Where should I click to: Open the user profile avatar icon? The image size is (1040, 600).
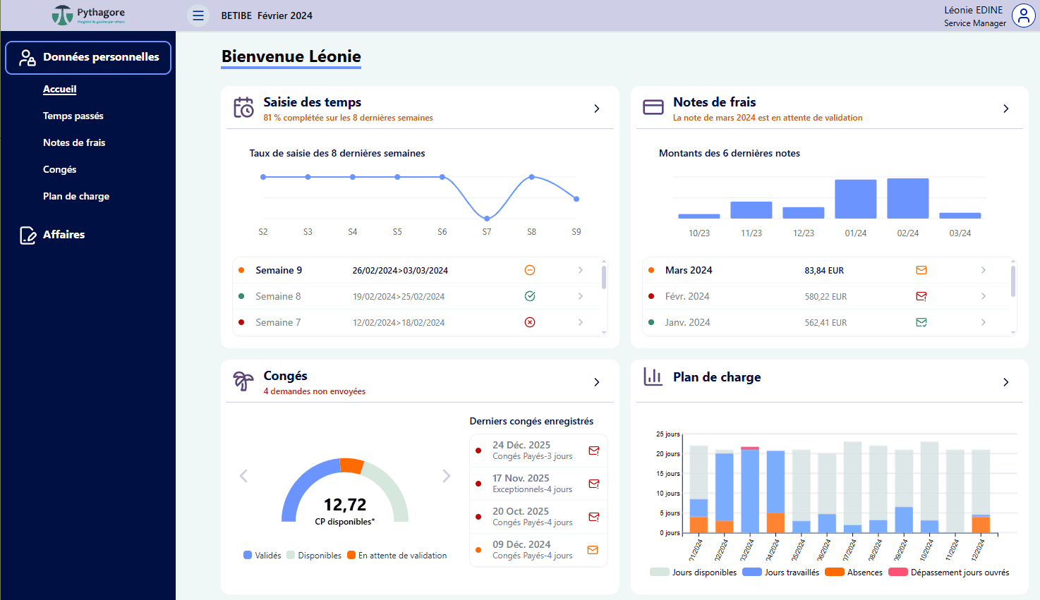pos(1023,16)
